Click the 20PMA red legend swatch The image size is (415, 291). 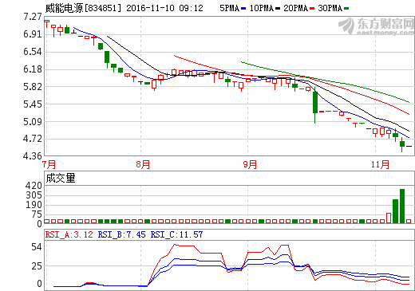(312, 9)
